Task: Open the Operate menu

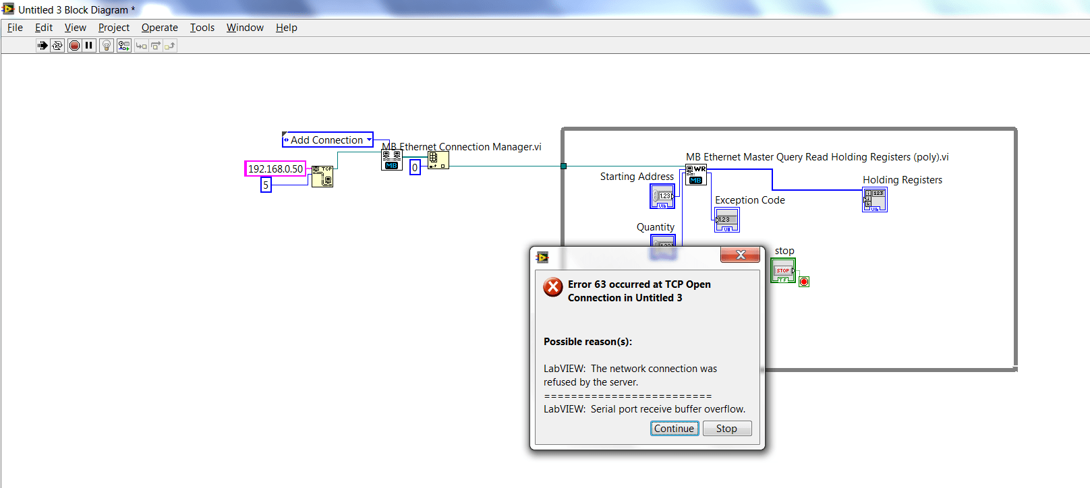Action: (160, 28)
